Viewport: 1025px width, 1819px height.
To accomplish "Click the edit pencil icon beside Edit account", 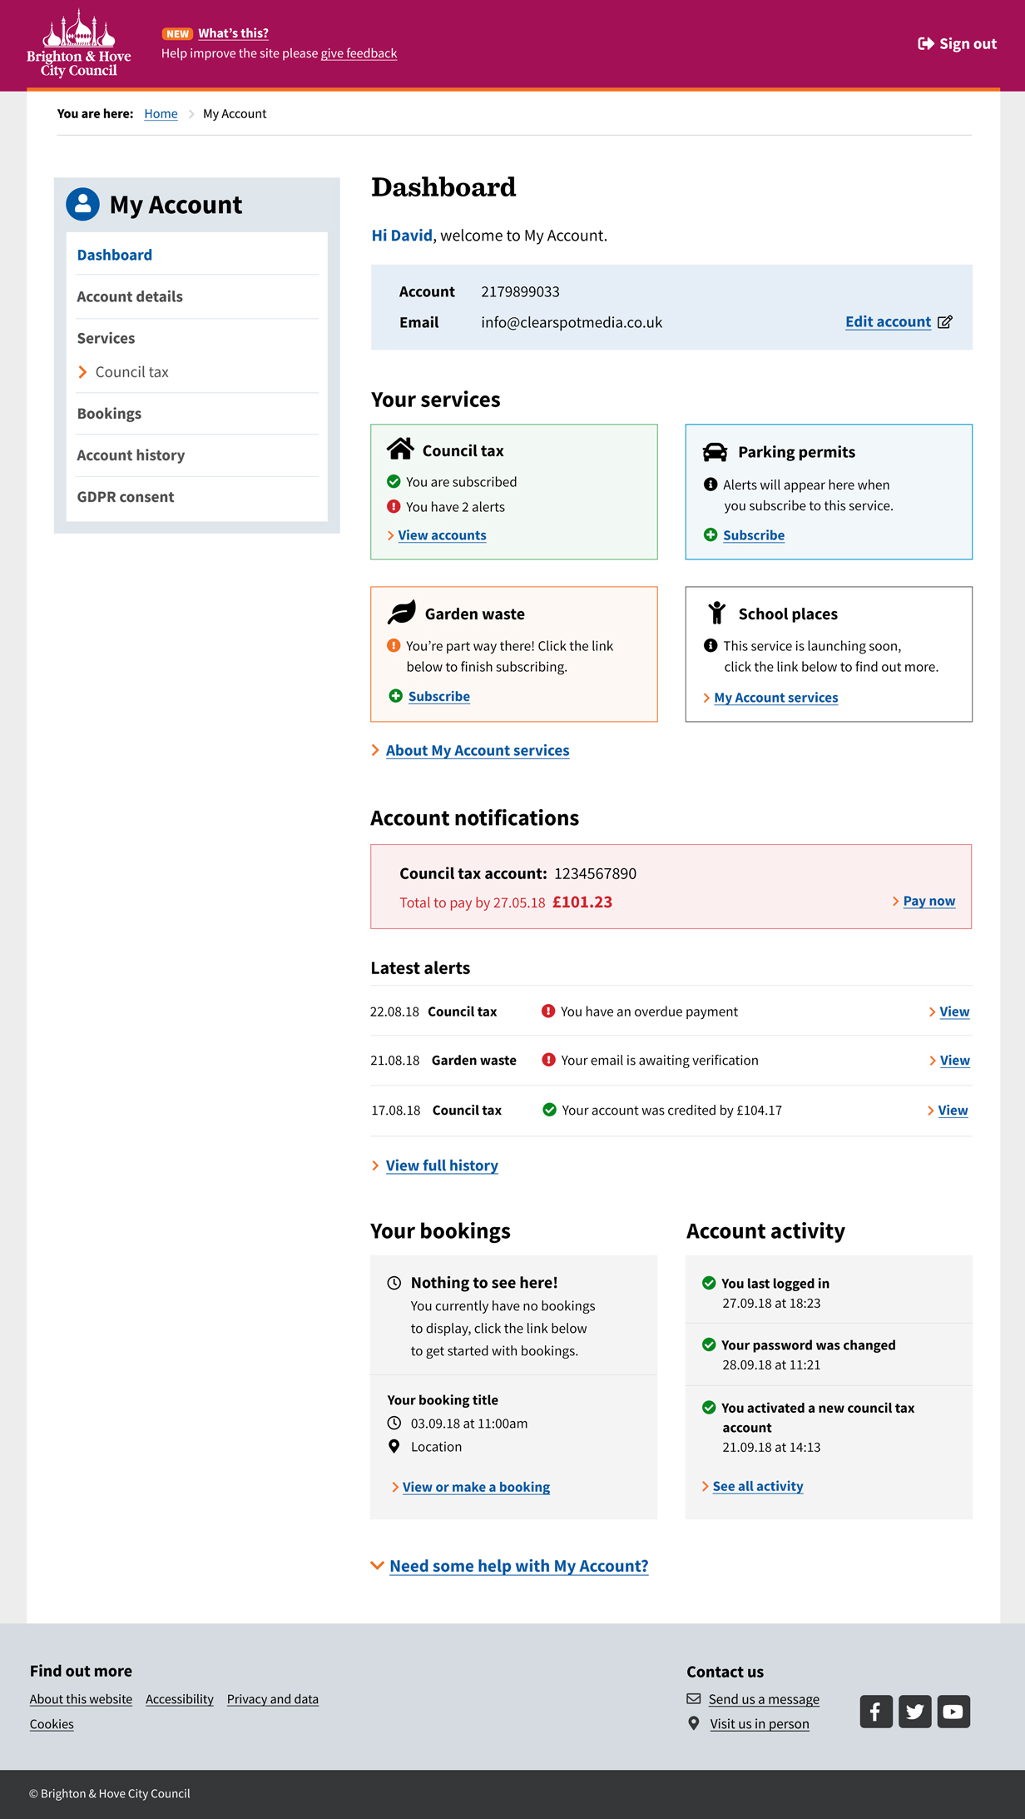I will [945, 322].
